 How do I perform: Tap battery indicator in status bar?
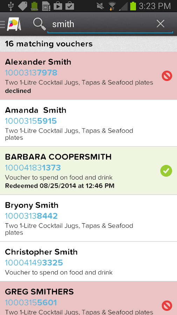point(133,6)
